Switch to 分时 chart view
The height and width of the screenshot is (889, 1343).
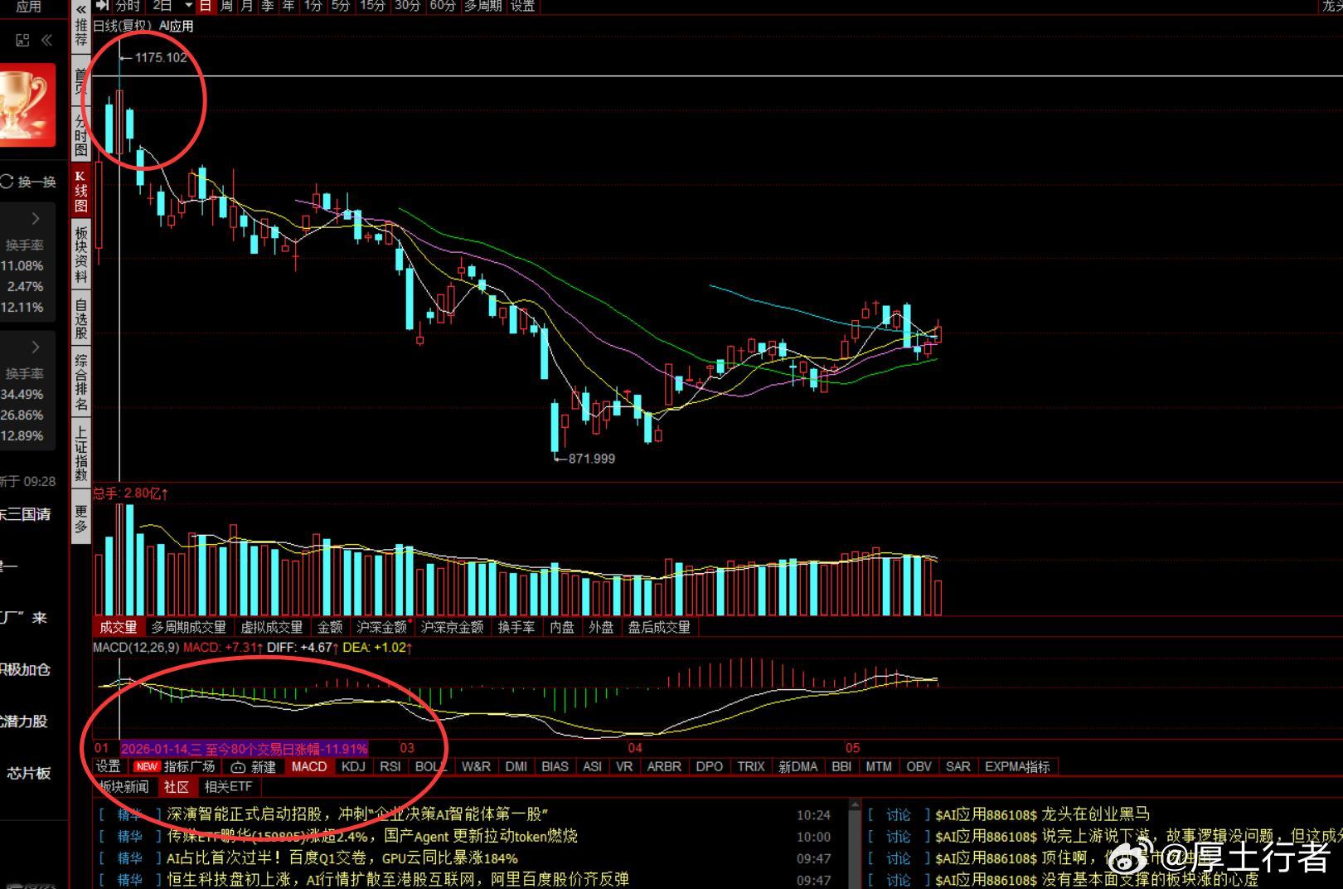point(128,5)
